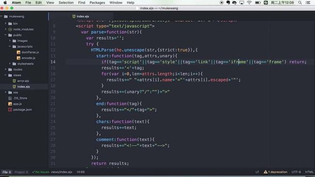Click the mukewang root folder icon

(6, 16)
